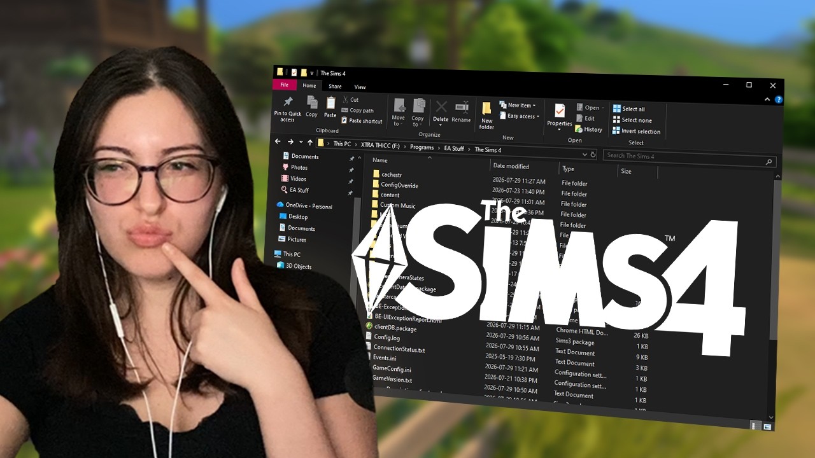Open the address bar history dropdown

pos(585,154)
